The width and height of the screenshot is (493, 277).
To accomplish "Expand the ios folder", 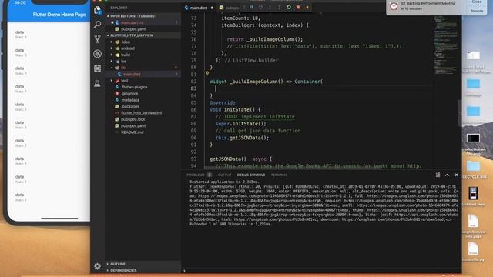I will click(123, 62).
